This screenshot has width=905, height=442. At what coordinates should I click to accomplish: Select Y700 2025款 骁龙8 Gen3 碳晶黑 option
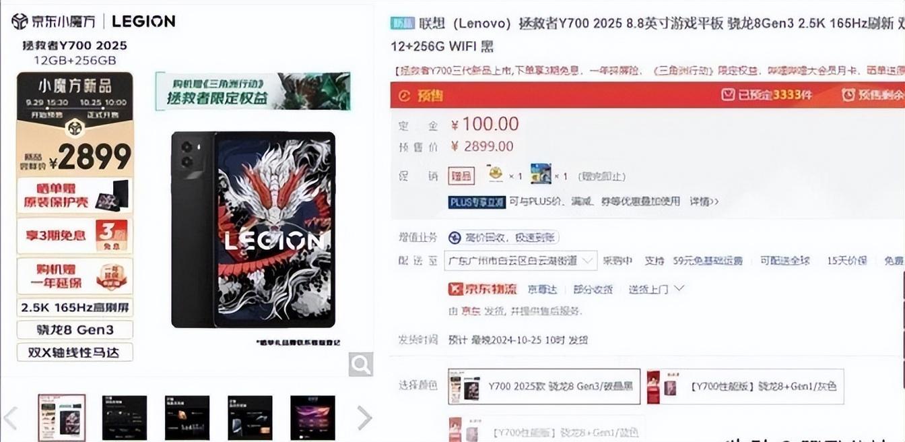click(x=544, y=386)
